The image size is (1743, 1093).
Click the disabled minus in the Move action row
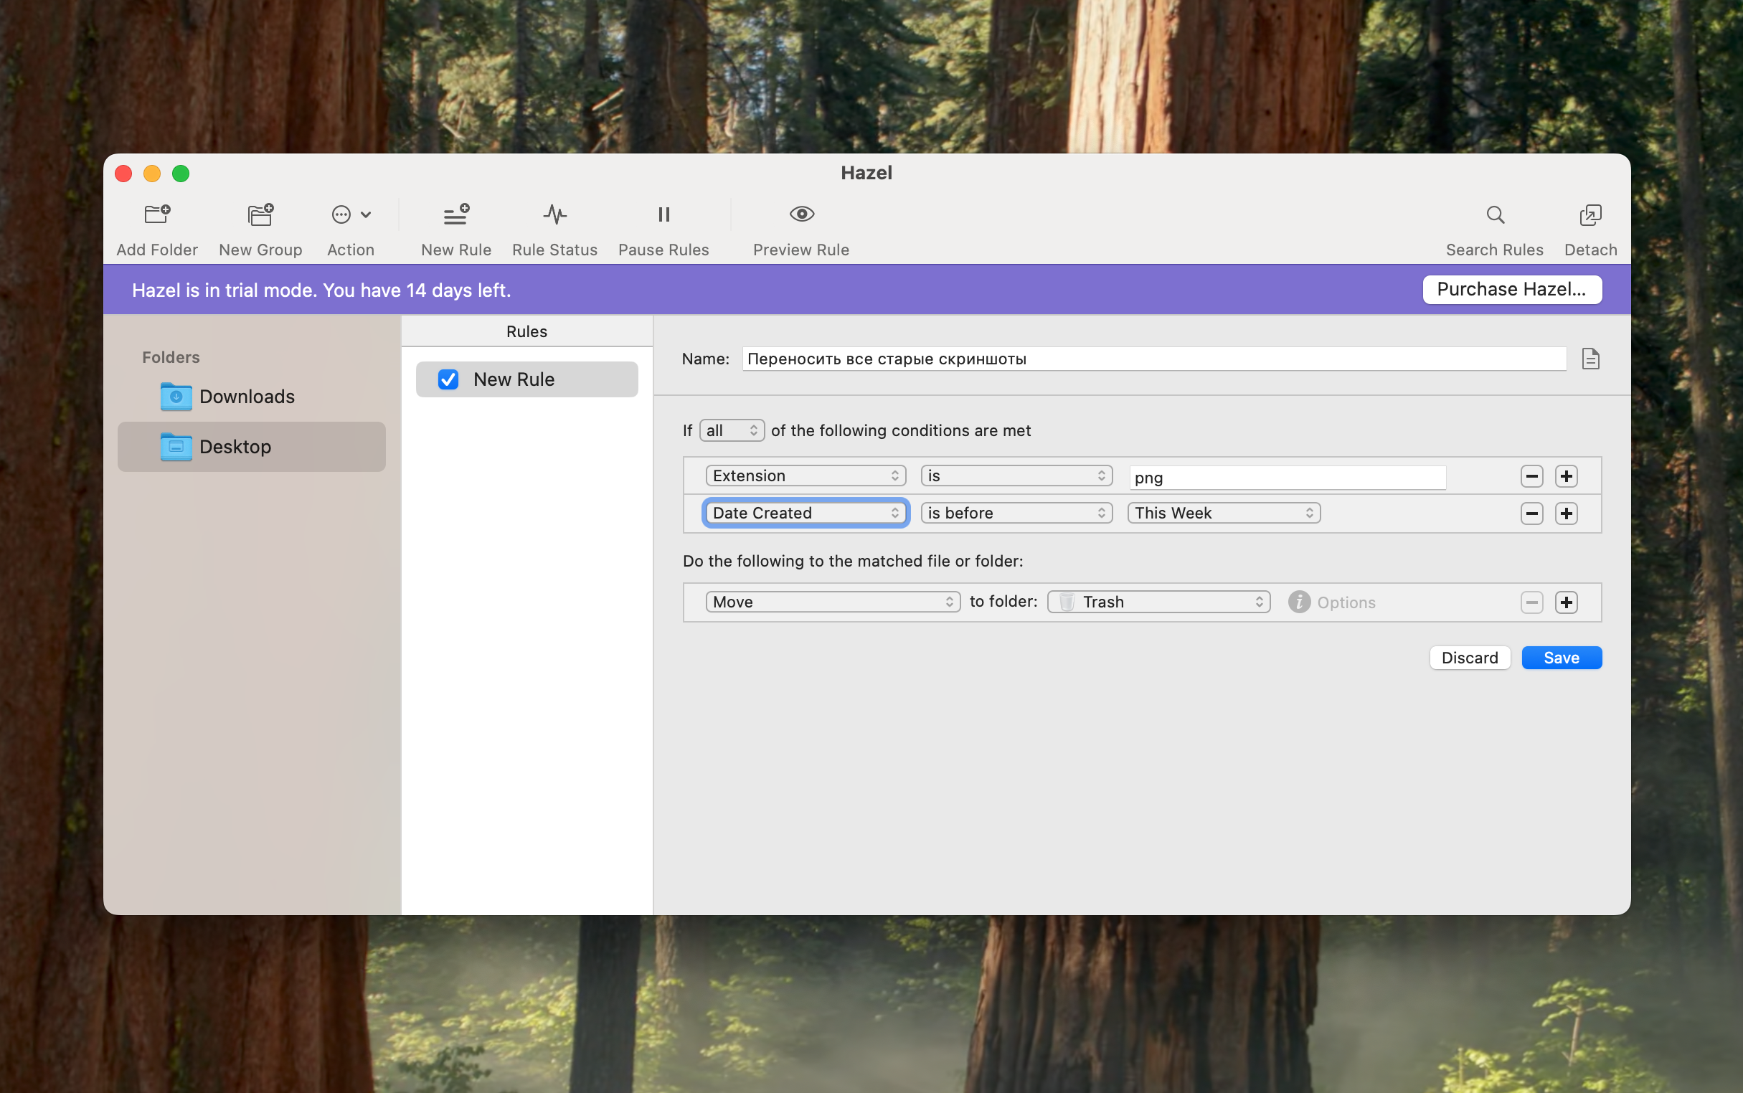coord(1531,602)
